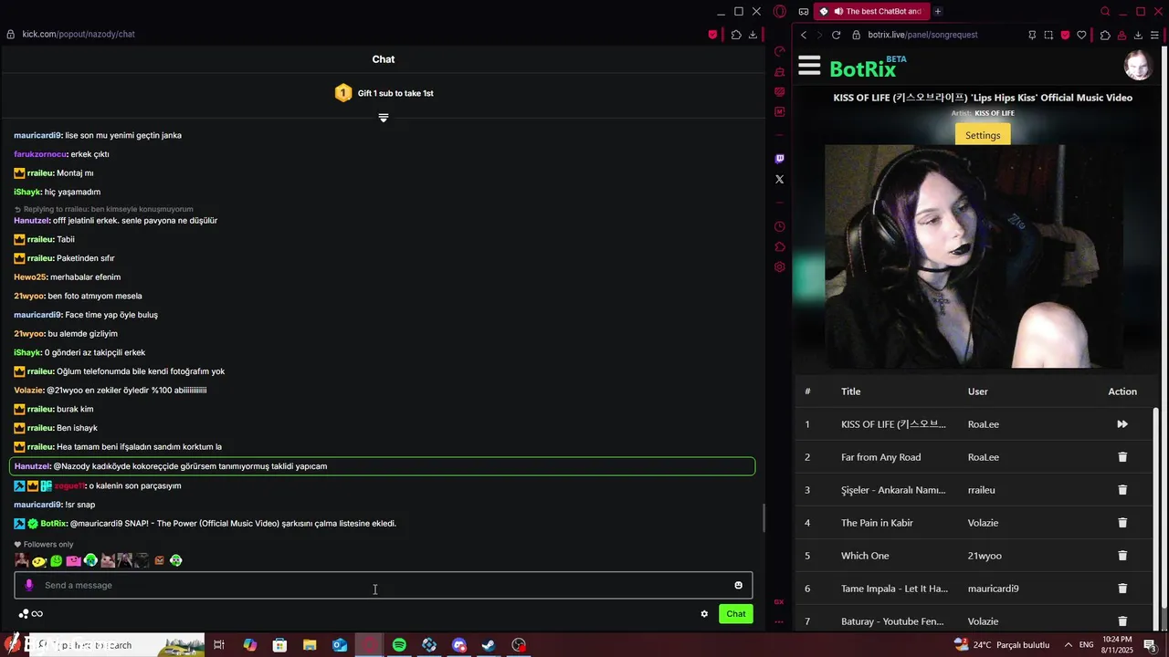
Task: Remove Şişeler - Ankaralı Namı song
Action: (1122, 490)
